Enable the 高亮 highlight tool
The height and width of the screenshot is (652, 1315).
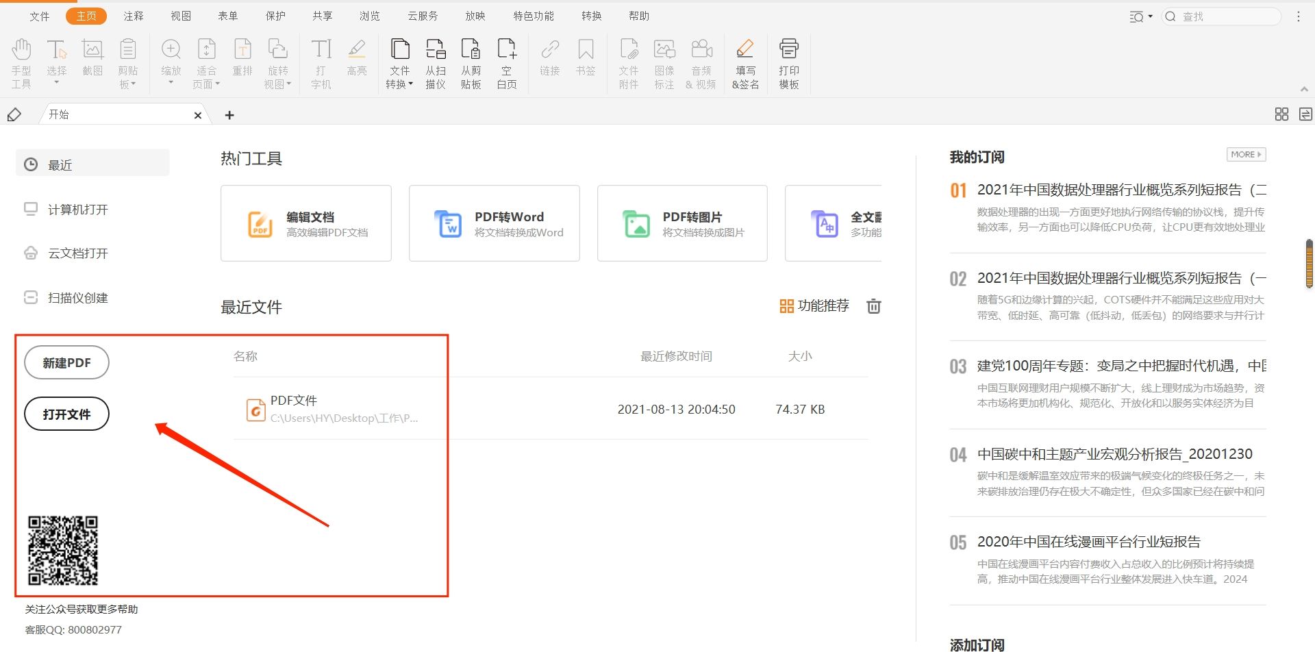(357, 62)
